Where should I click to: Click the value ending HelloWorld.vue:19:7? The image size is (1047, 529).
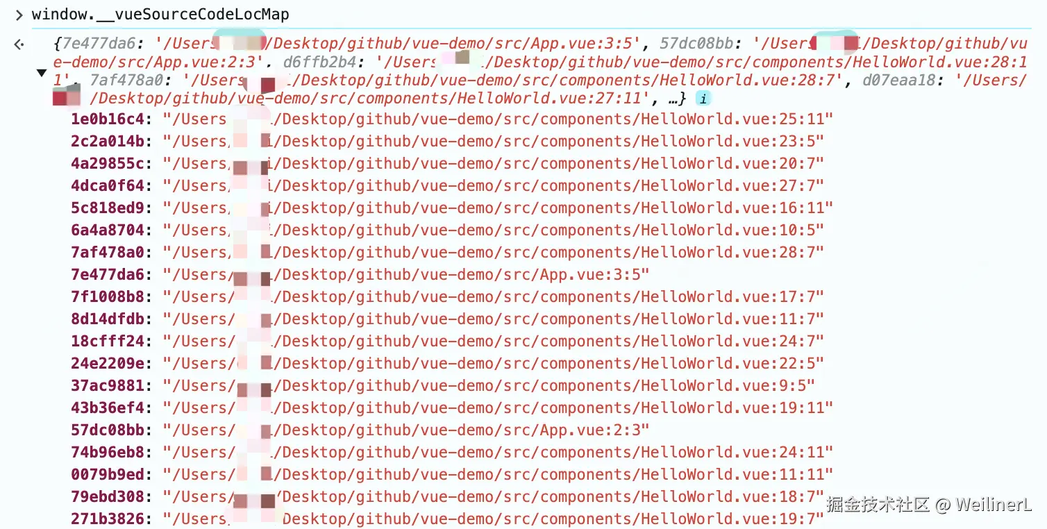(494, 519)
